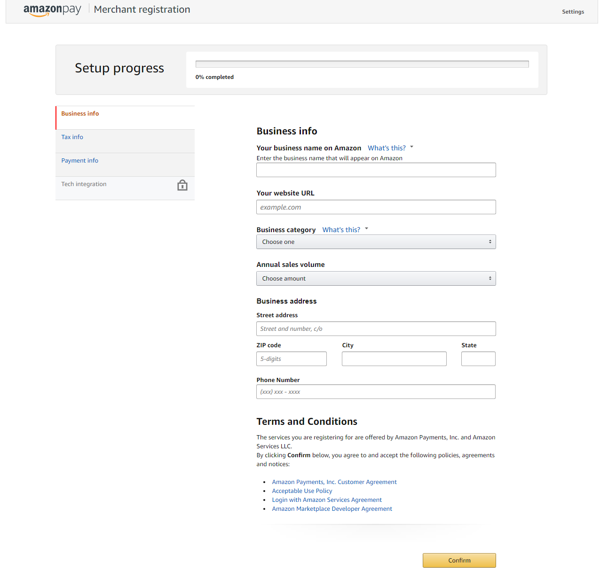Screen dimensions: 608x578
Task: Open Amazon Payments, Inc. Customer Agreement link
Action: [x=334, y=482]
